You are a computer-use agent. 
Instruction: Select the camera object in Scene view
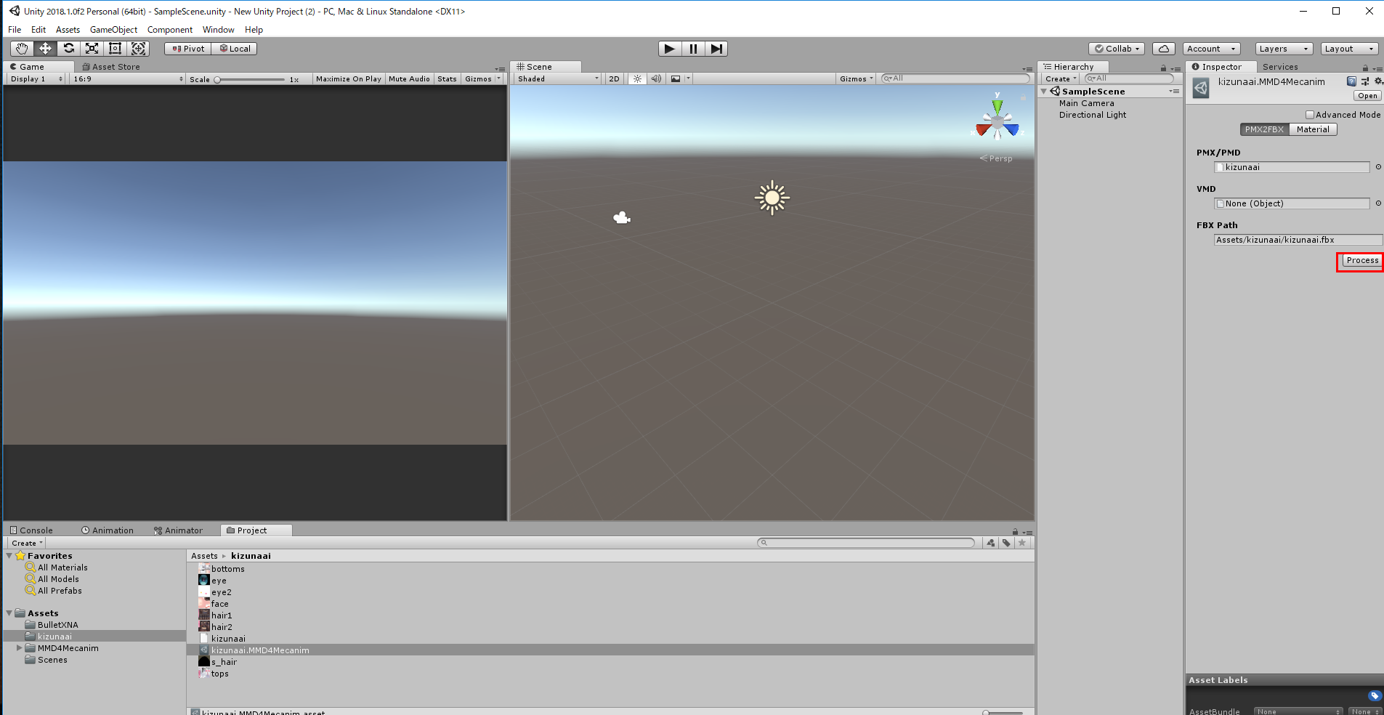click(622, 217)
